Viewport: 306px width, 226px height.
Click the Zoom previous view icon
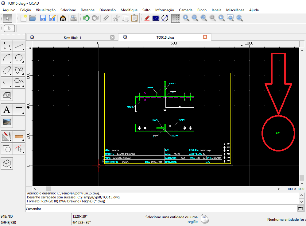[x=222, y=18]
